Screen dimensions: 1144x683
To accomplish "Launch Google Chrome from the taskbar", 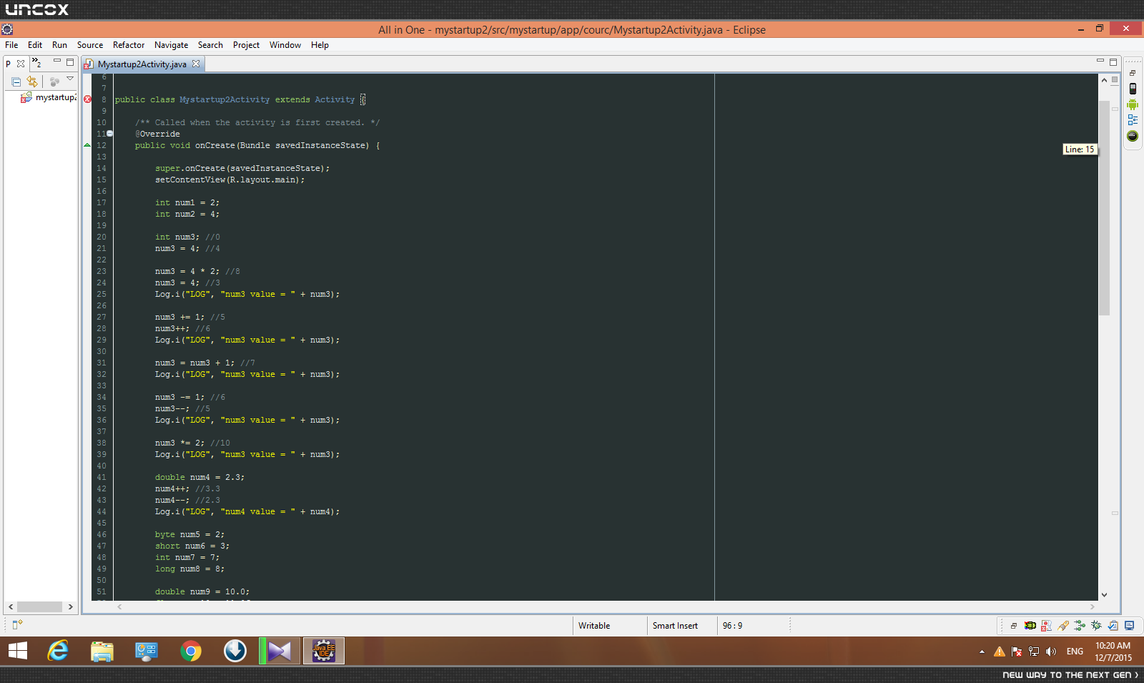I will [191, 651].
